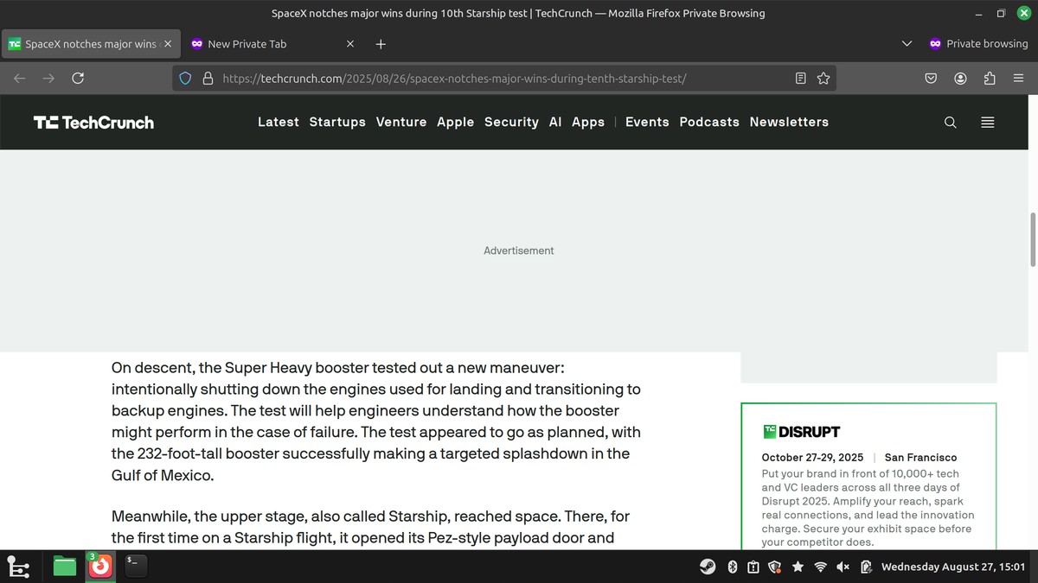
Task: Unmute system volume in the tray
Action: pyautogui.click(x=843, y=567)
